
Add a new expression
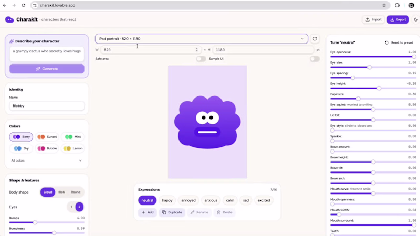click(x=148, y=212)
